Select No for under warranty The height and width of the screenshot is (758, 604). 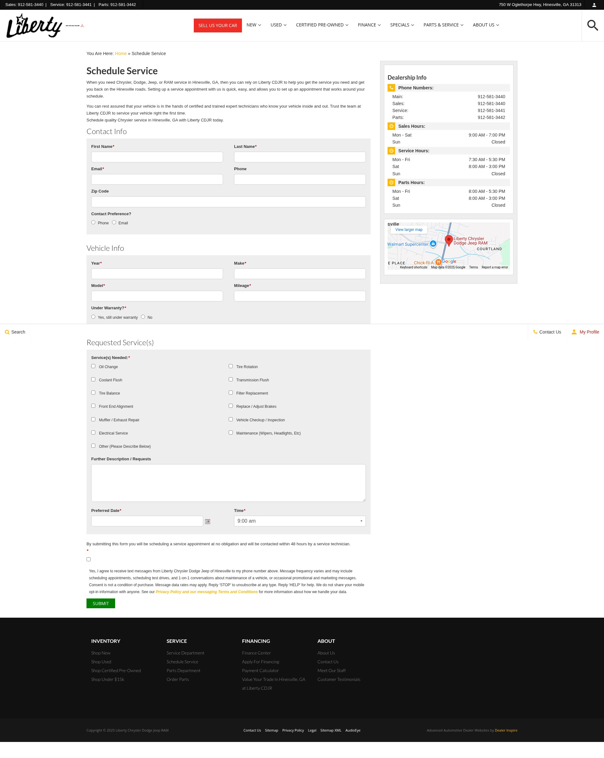pos(143,317)
